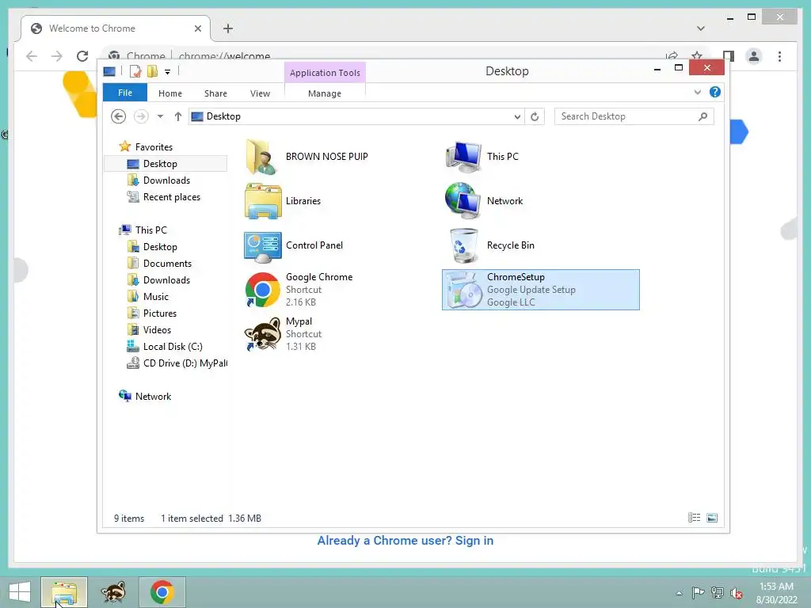Click the Explorer Back arrow button
The width and height of the screenshot is (811, 608).
click(119, 116)
